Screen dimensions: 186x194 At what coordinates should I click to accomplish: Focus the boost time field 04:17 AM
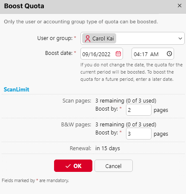[153, 54]
